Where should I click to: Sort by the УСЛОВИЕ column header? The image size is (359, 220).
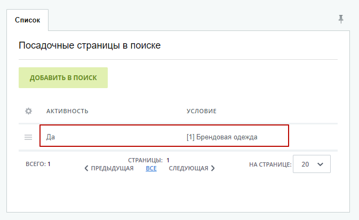(201, 111)
